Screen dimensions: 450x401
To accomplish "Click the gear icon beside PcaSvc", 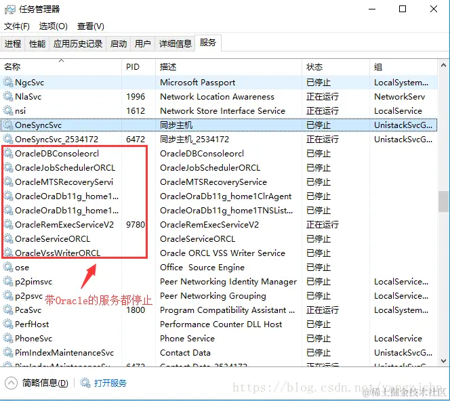I will (8, 310).
